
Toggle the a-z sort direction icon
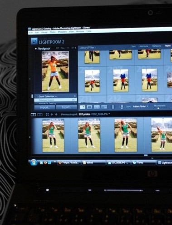pos(122,107)
